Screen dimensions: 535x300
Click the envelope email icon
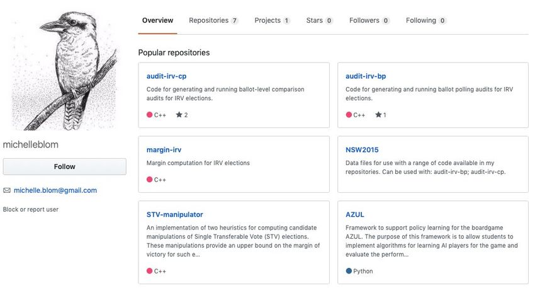tap(7, 190)
